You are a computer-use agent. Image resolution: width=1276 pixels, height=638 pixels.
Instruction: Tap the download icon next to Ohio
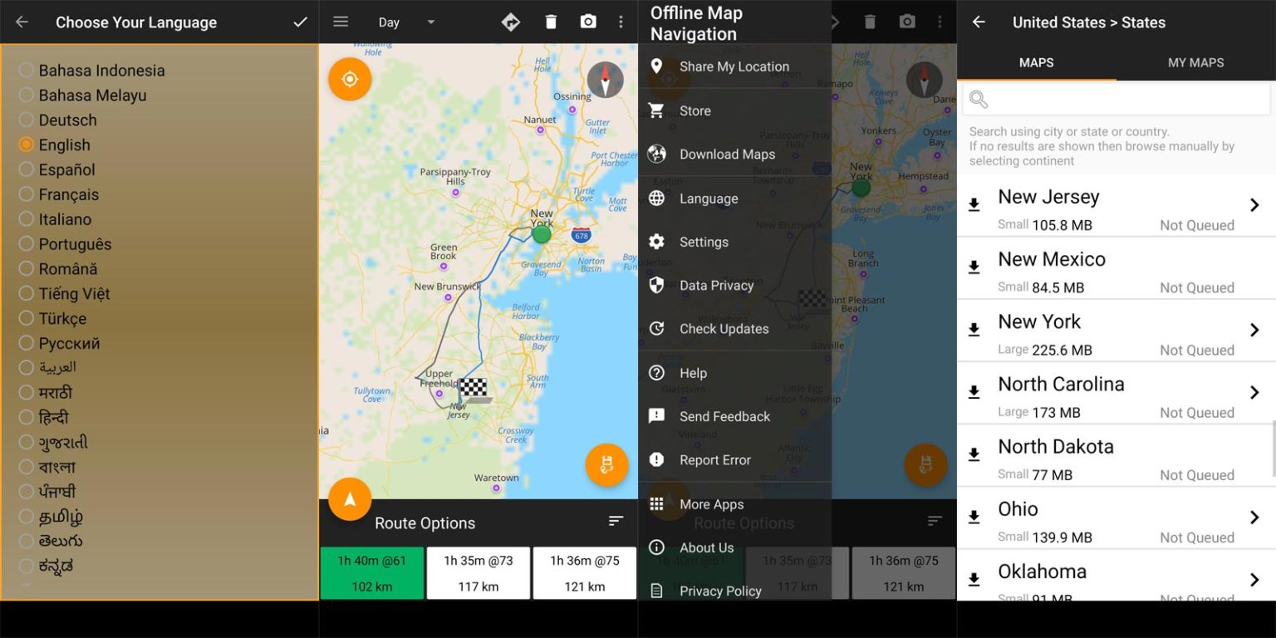[974, 517]
